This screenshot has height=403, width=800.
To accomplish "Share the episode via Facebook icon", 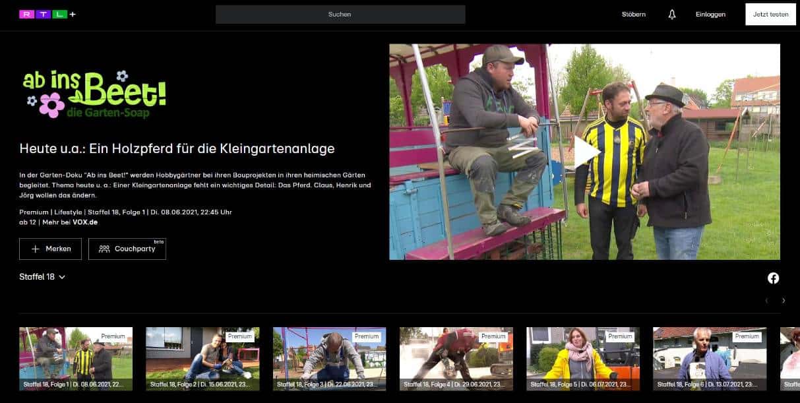I will pos(774,278).
